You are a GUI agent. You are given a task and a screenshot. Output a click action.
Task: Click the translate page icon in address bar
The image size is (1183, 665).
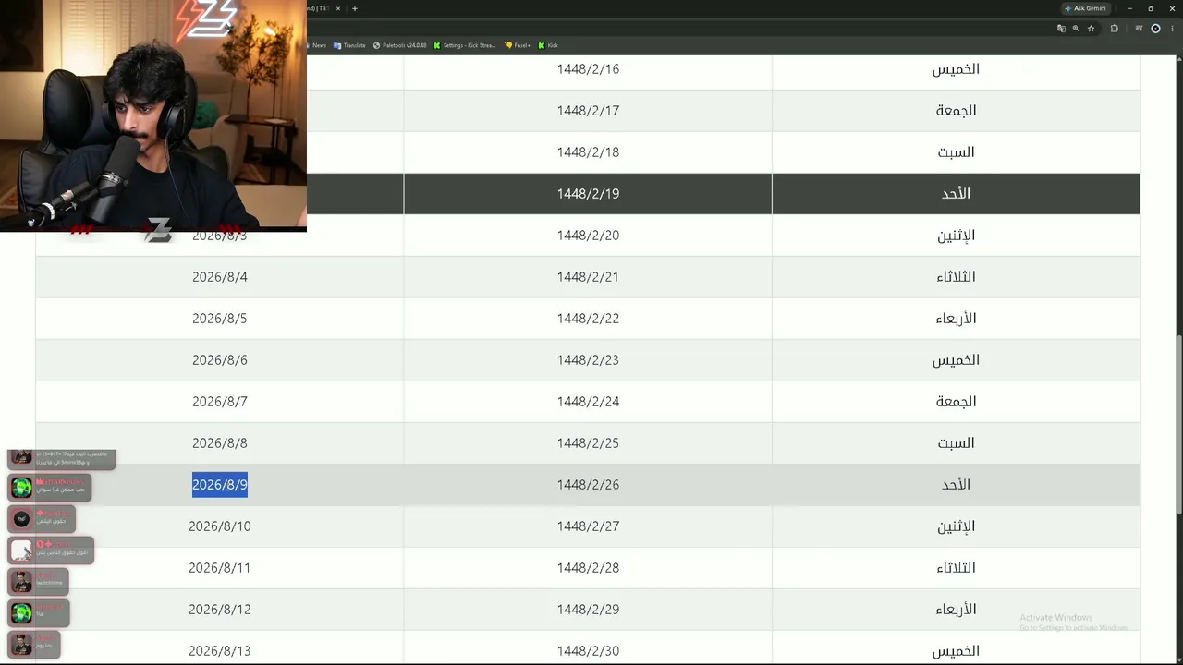click(1061, 29)
